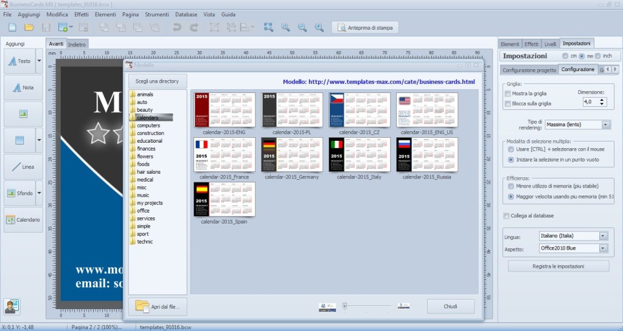This screenshot has height=331, width=623.
Task: Open the Effetti menu
Action: click(x=82, y=14)
